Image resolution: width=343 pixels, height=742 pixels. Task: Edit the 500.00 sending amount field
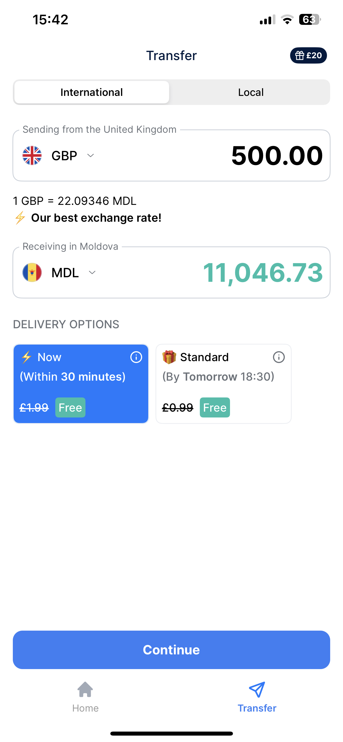click(277, 155)
